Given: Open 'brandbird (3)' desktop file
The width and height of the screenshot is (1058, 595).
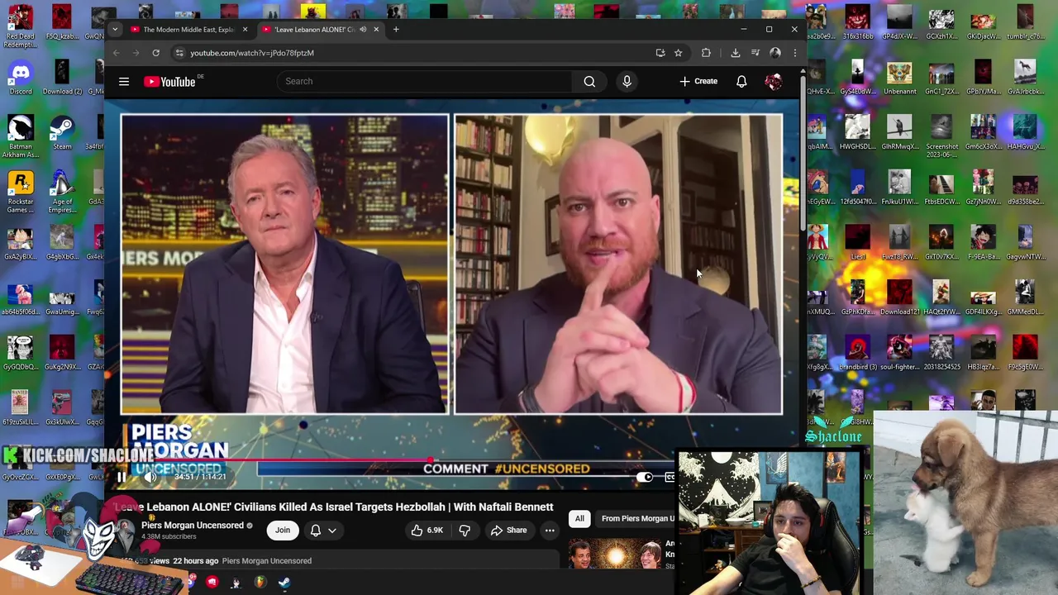Looking at the screenshot, I should (x=857, y=354).
